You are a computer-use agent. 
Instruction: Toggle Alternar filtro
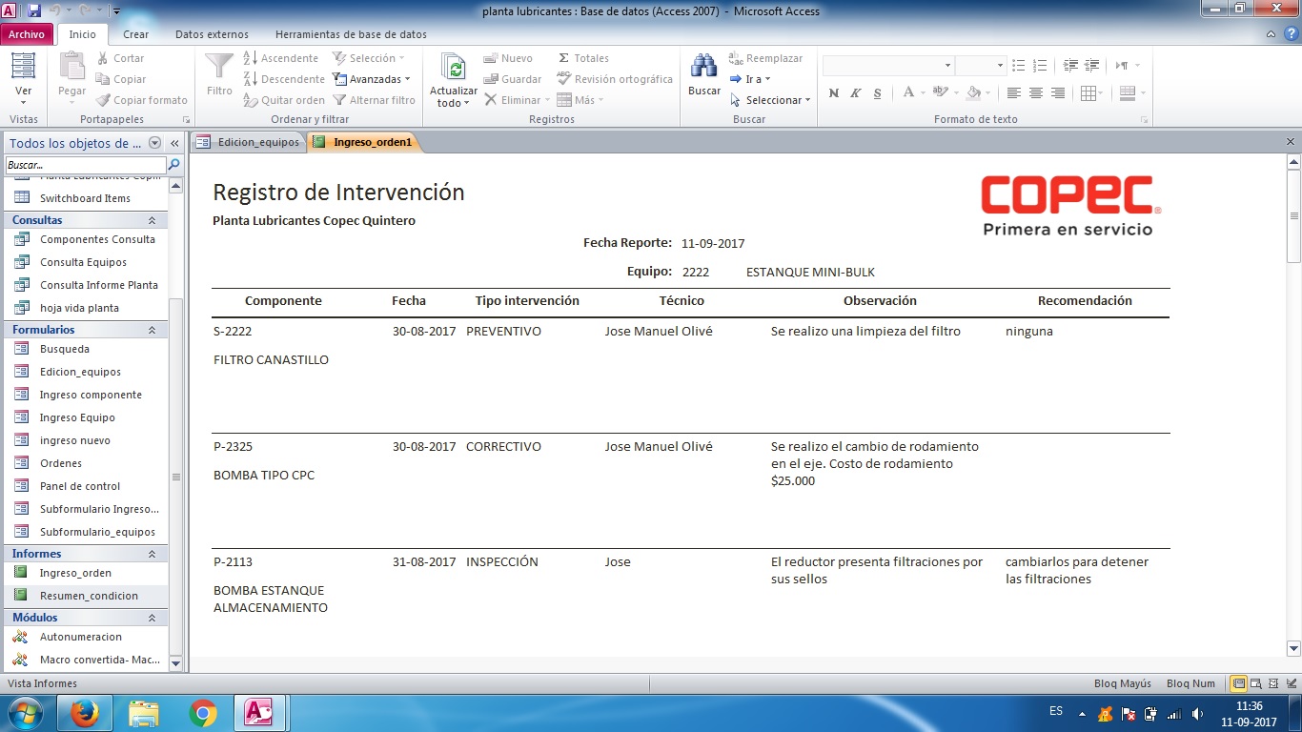(x=374, y=100)
